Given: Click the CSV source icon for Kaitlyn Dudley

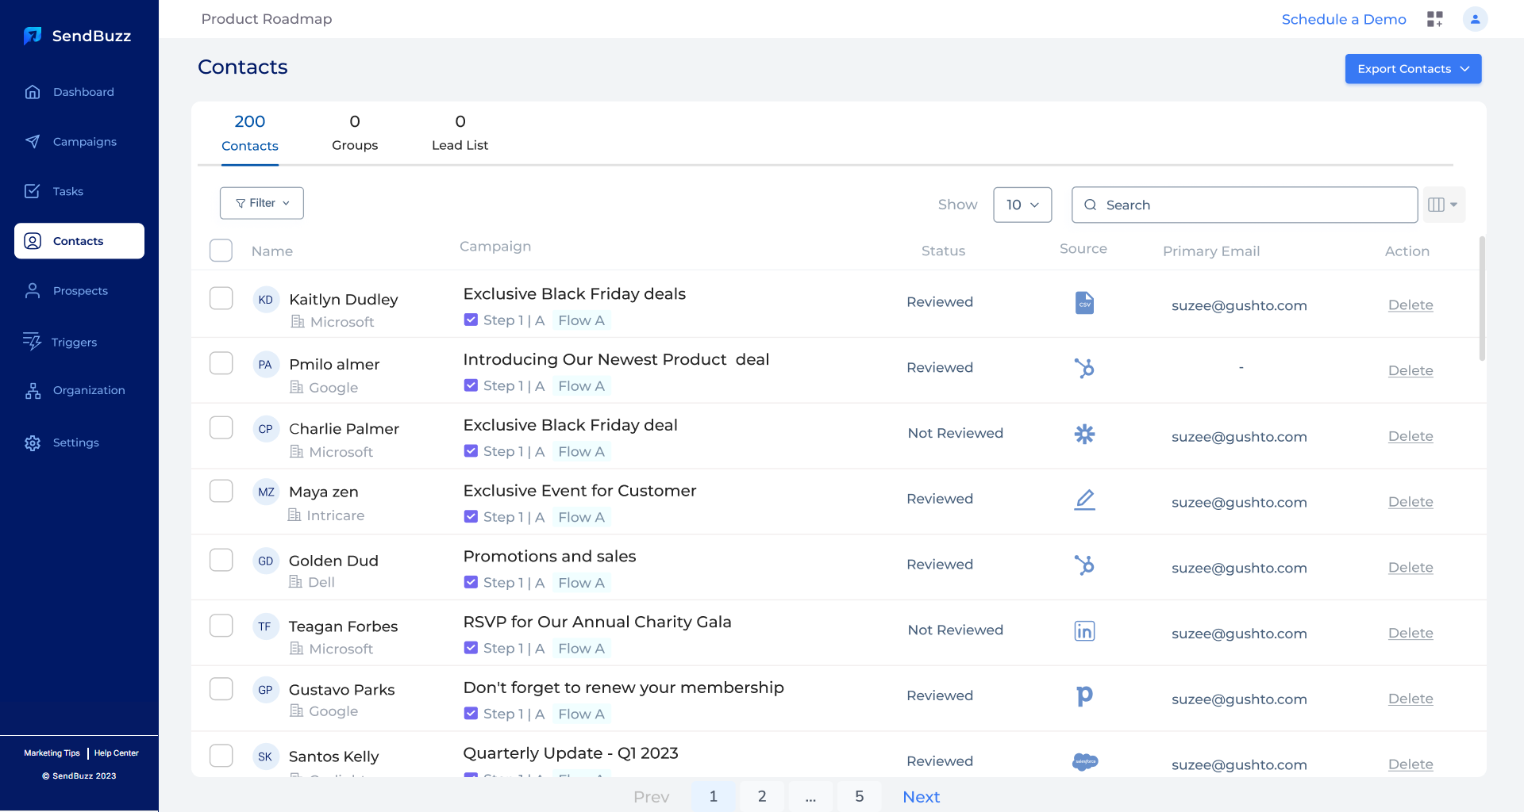Looking at the screenshot, I should click(1084, 303).
